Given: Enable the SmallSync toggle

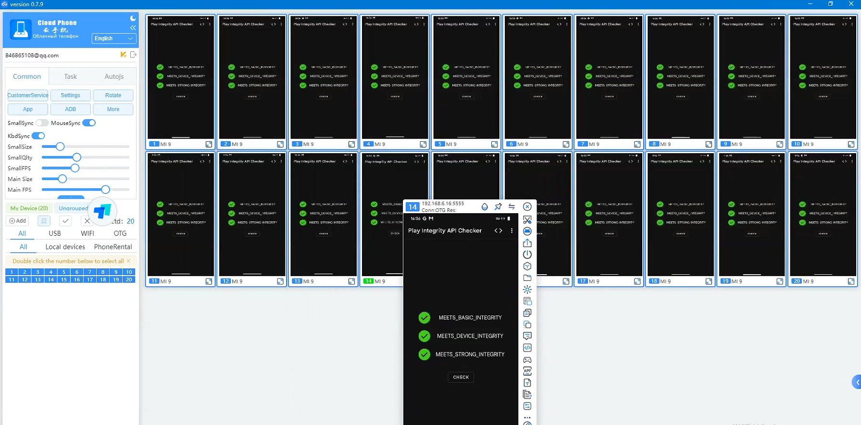Looking at the screenshot, I should 42,123.
